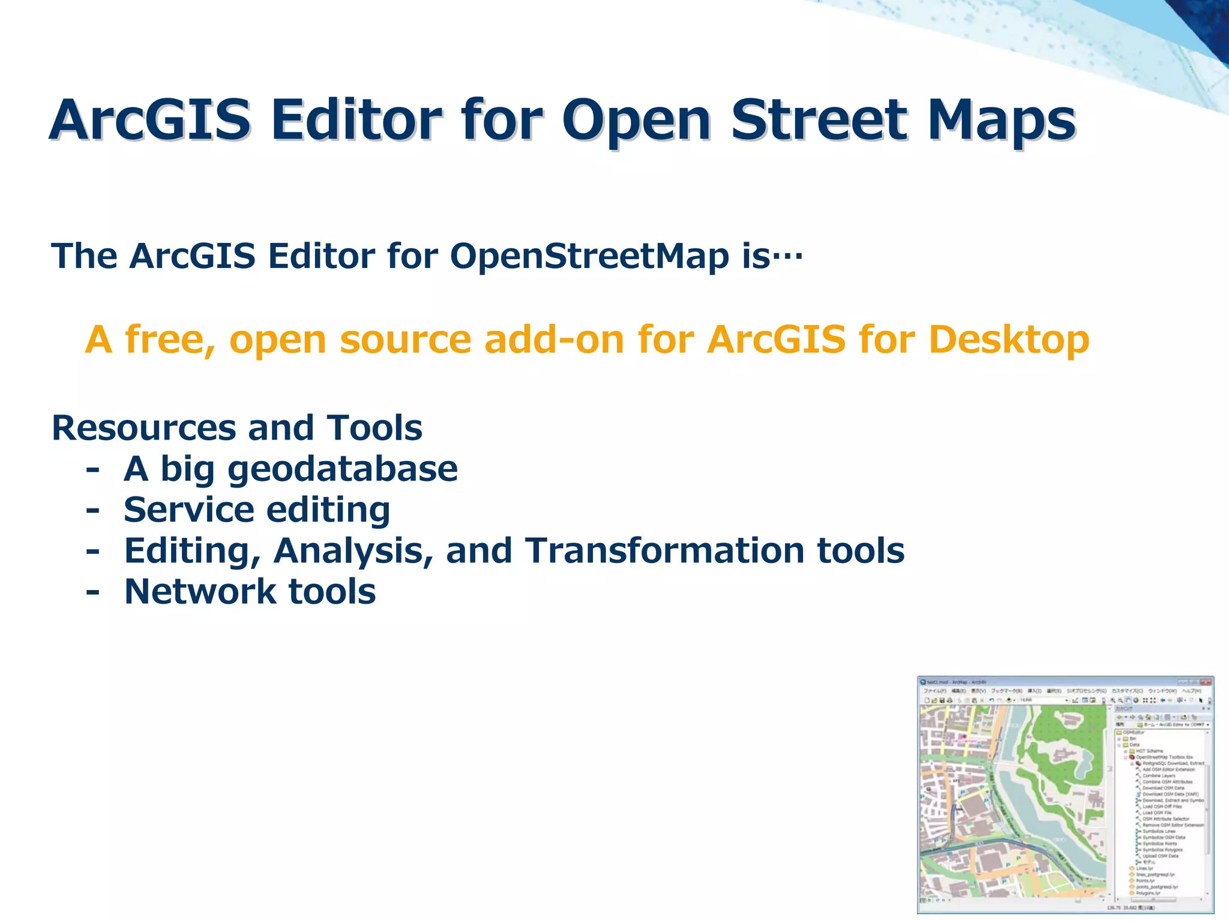1229x921 pixels.
Task: Click the 'Network tools' bullet text
Action: coord(250,591)
